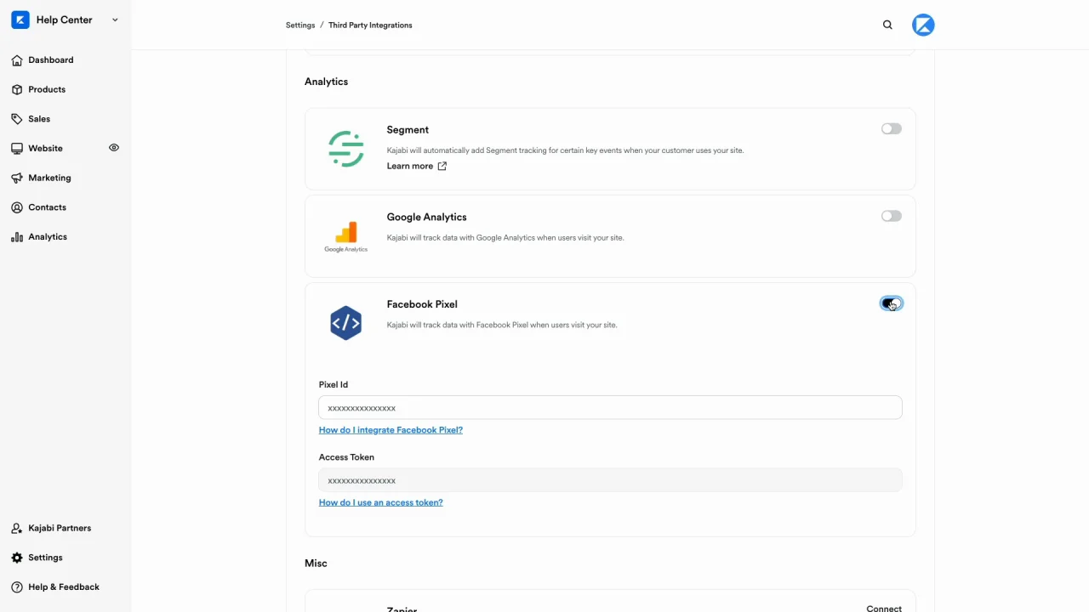Click the Website monitor icon
This screenshot has height=612, width=1089.
click(17, 149)
